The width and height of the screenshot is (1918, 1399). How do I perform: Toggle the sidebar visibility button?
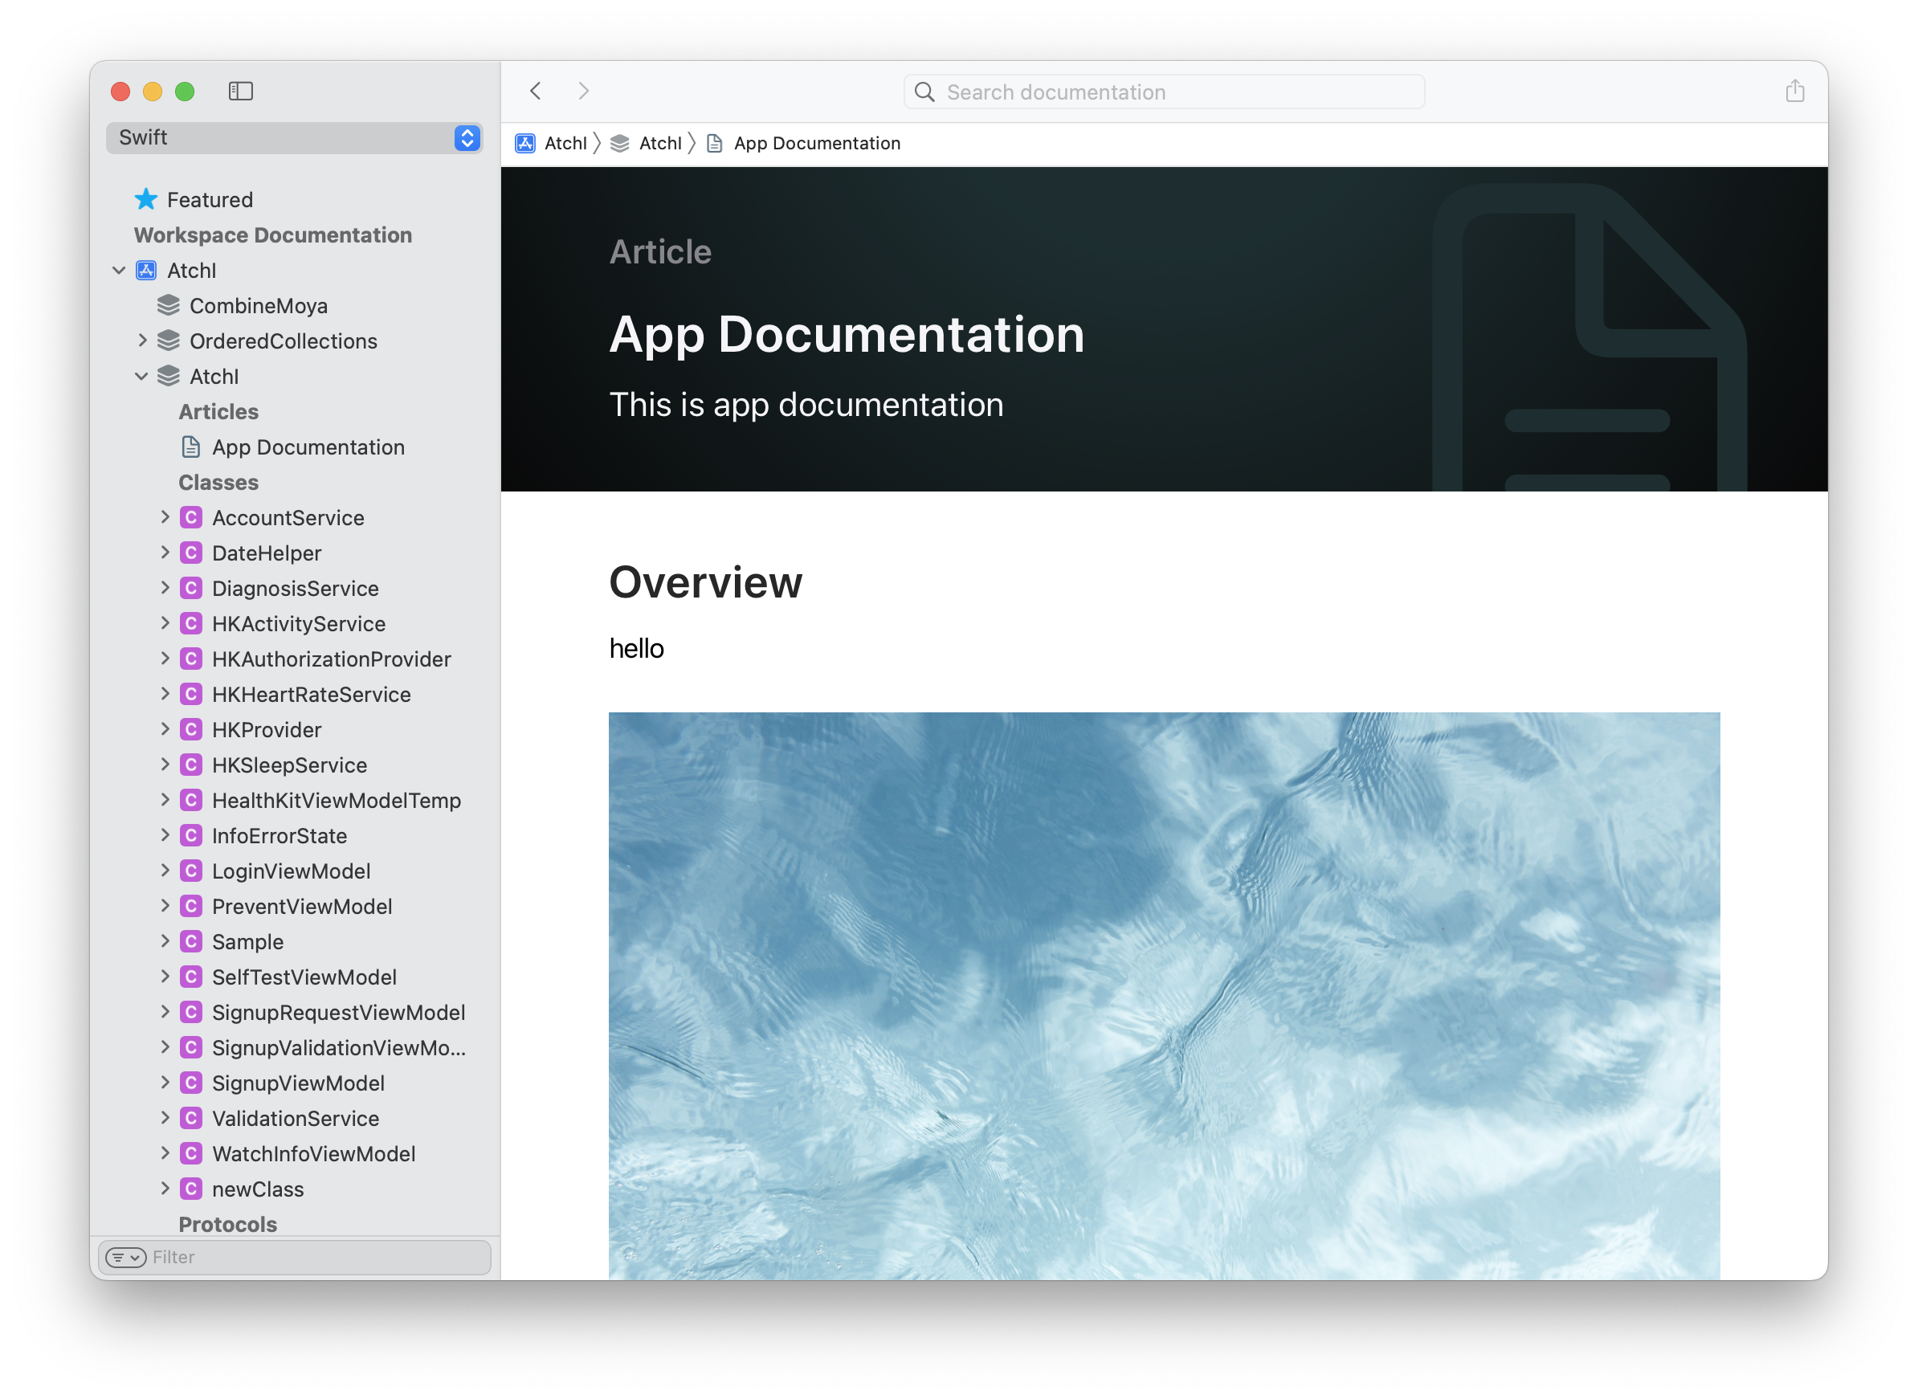click(240, 92)
